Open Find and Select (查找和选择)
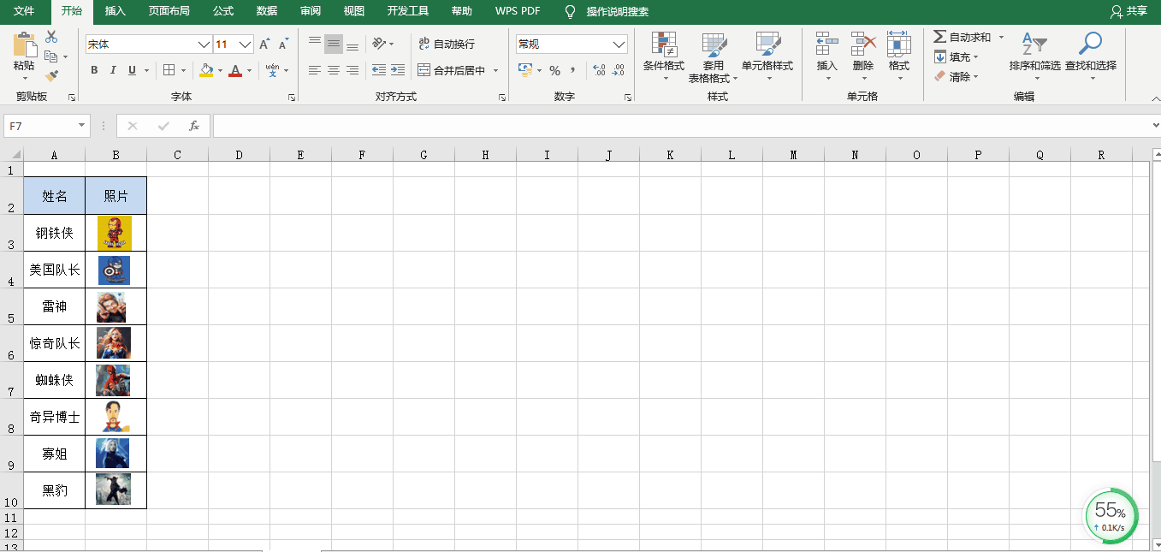The height and width of the screenshot is (552, 1161). [1091, 57]
